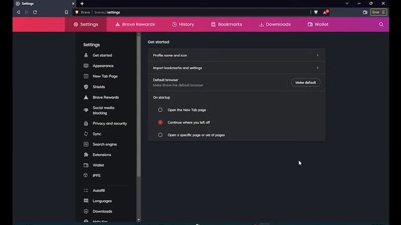Screen dimensions: 401x225
Task: Expand Profile name and icon row arrow
Action: pos(318,56)
